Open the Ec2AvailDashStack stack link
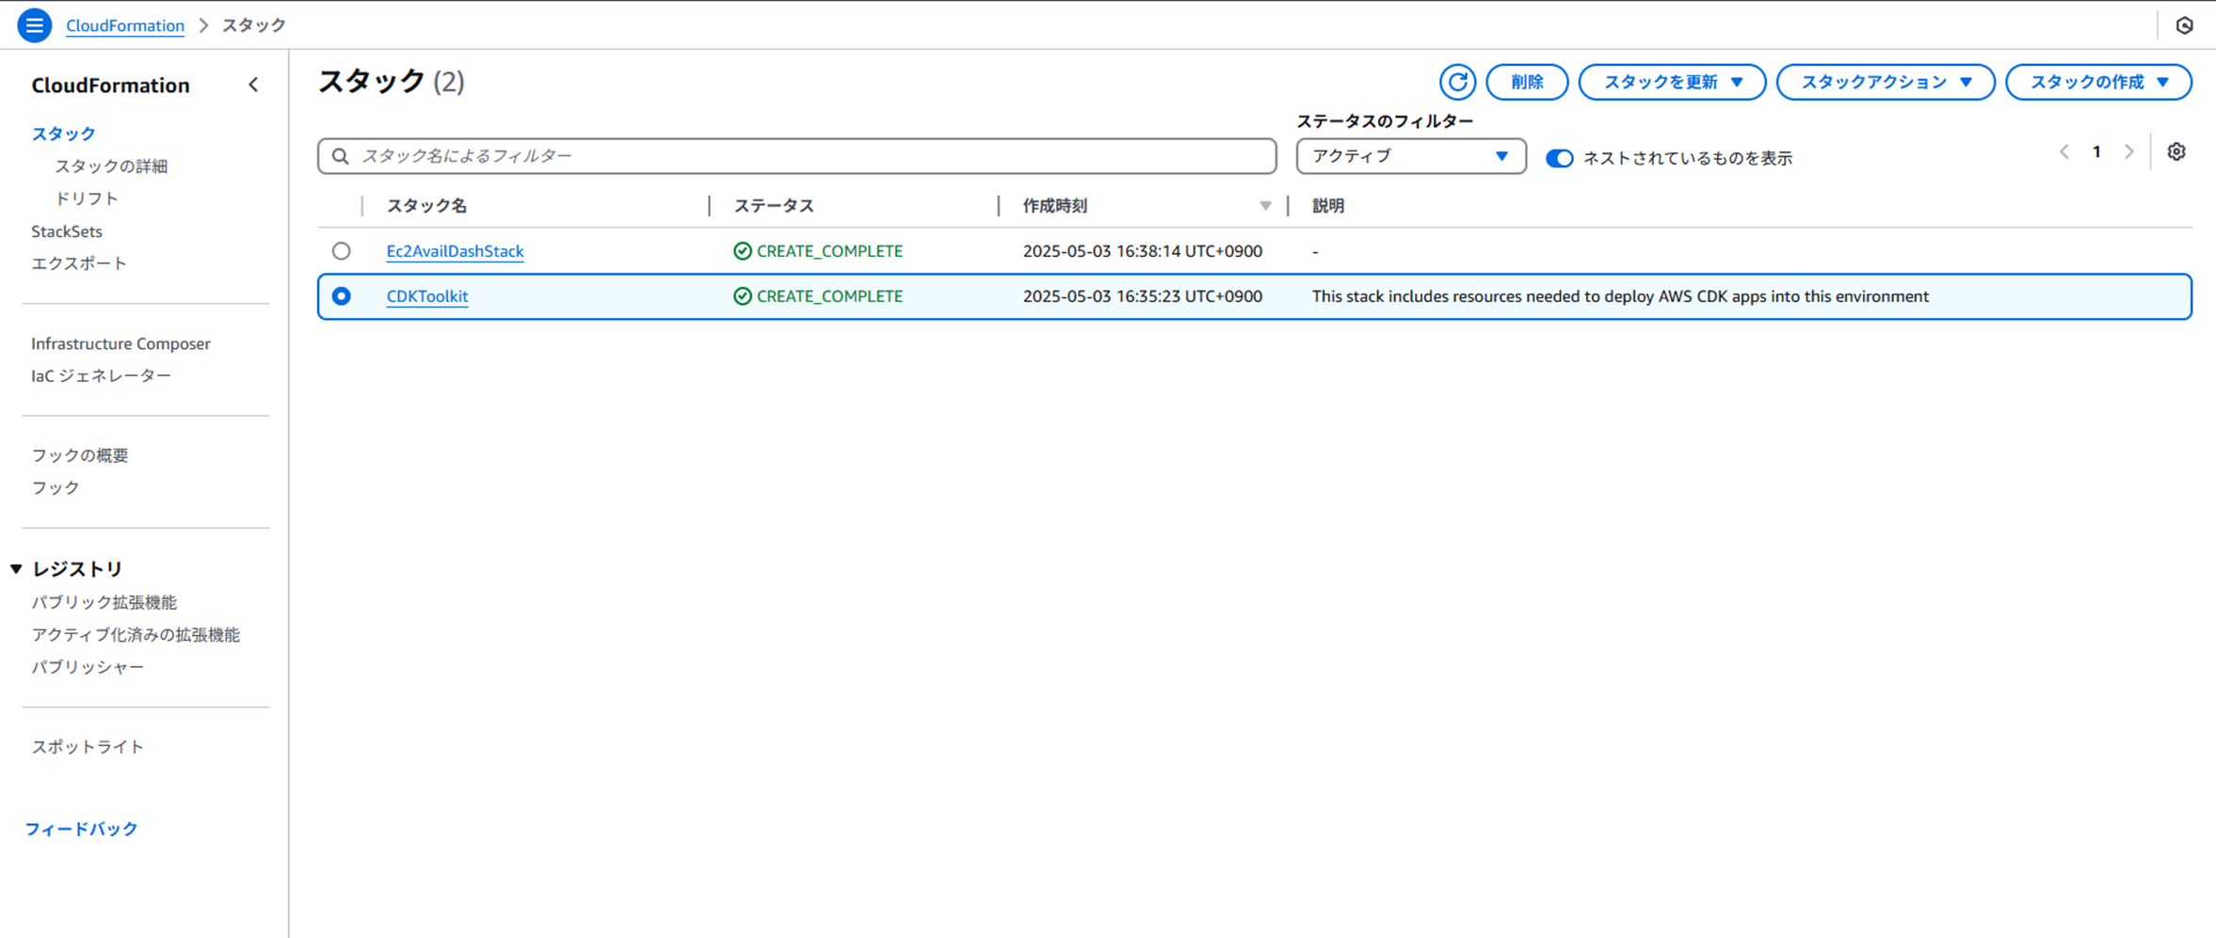Viewport: 2216px width, 938px height. point(455,251)
